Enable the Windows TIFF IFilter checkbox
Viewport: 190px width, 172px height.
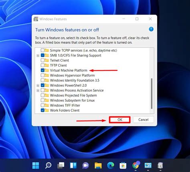[x=42, y=105]
